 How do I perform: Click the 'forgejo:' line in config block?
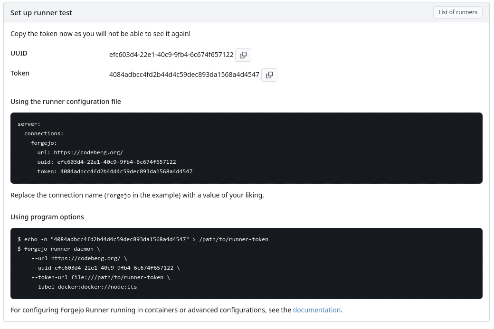44,143
